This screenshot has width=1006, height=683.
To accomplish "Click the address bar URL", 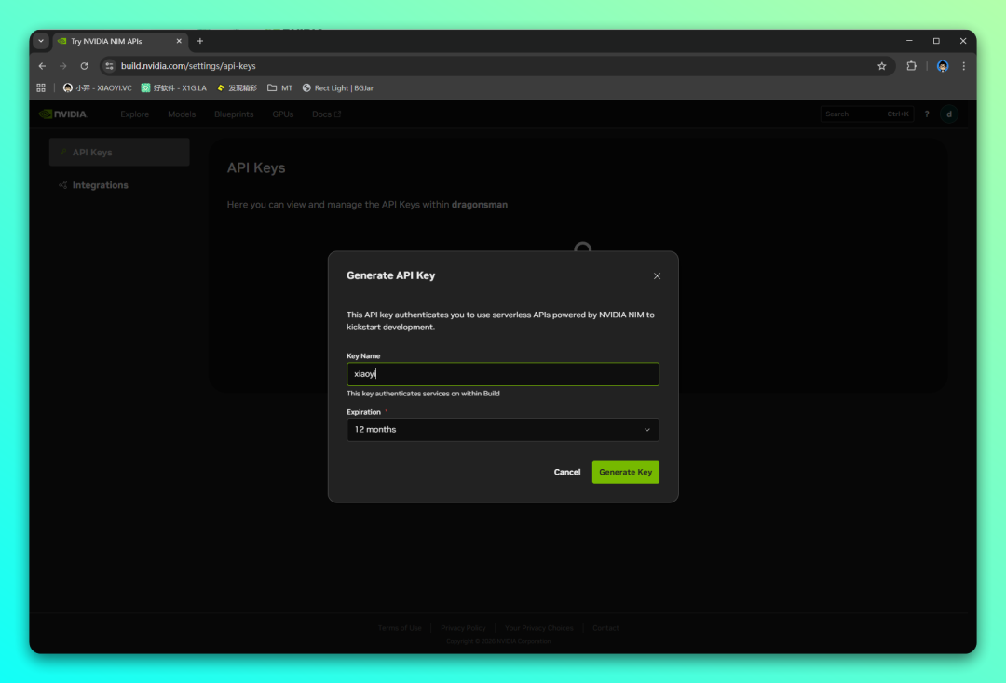I will coord(188,66).
